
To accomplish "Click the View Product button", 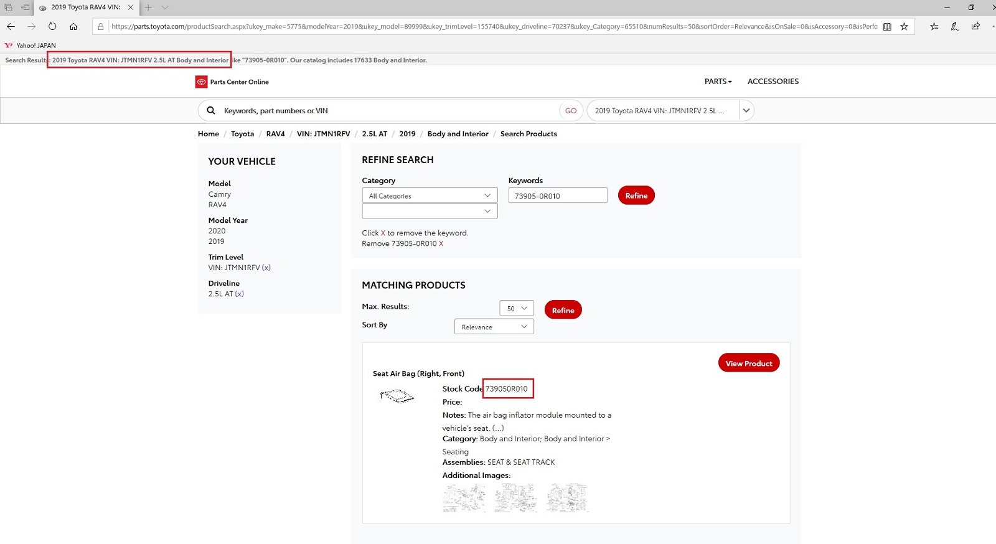I will coord(749,363).
